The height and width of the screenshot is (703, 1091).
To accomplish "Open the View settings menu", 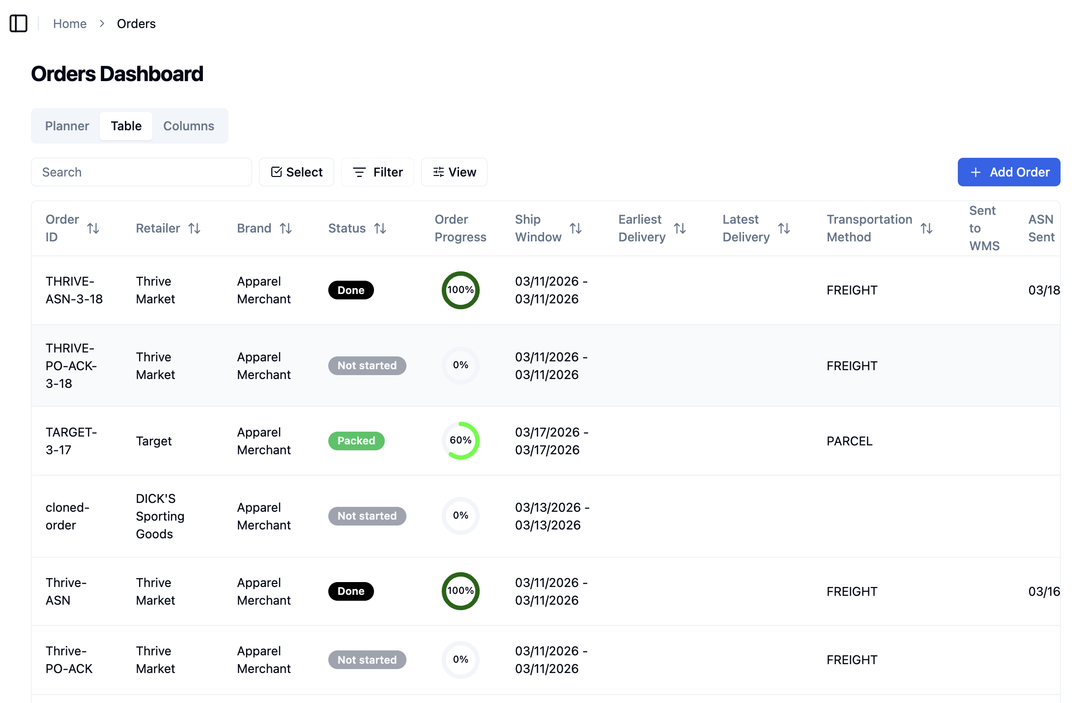I will 455,172.
